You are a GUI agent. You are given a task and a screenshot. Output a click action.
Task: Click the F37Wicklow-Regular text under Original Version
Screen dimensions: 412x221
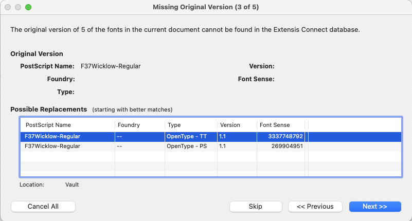[x=111, y=66]
